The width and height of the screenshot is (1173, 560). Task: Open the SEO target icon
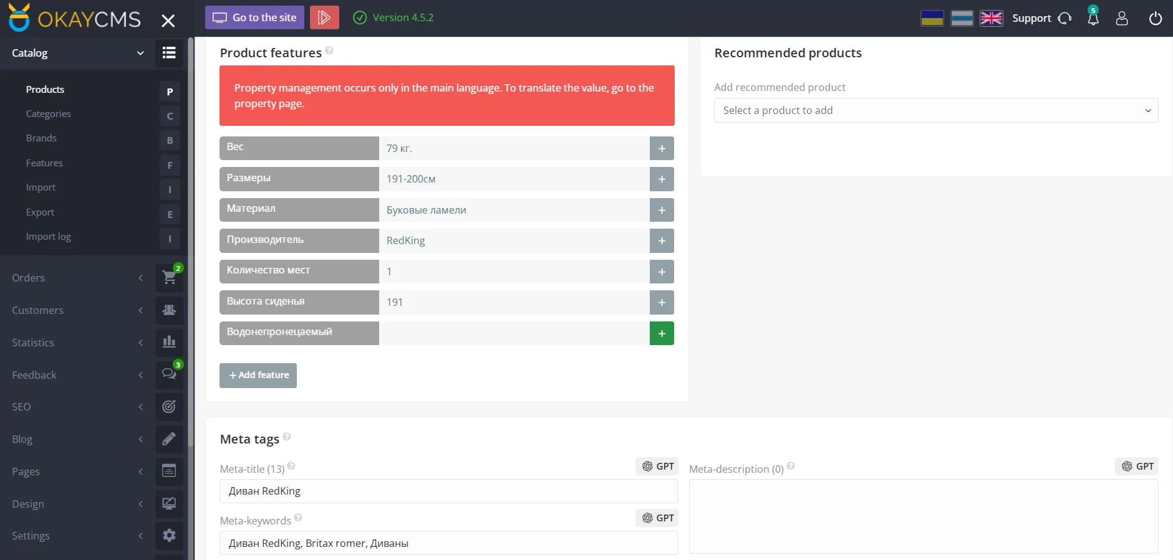pos(169,407)
